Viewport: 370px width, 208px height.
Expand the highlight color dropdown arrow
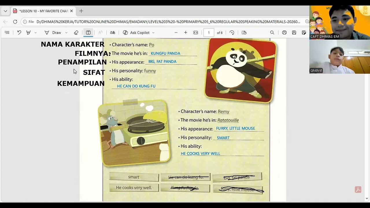[36, 33]
